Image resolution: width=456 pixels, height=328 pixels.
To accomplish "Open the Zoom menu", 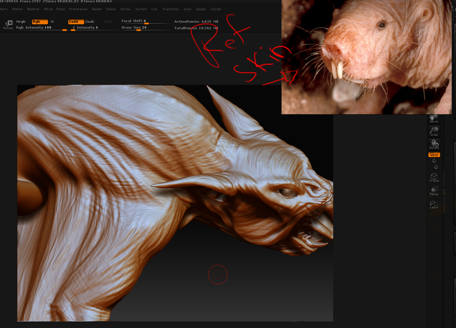I will pyautogui.click(x=188, y=9).
